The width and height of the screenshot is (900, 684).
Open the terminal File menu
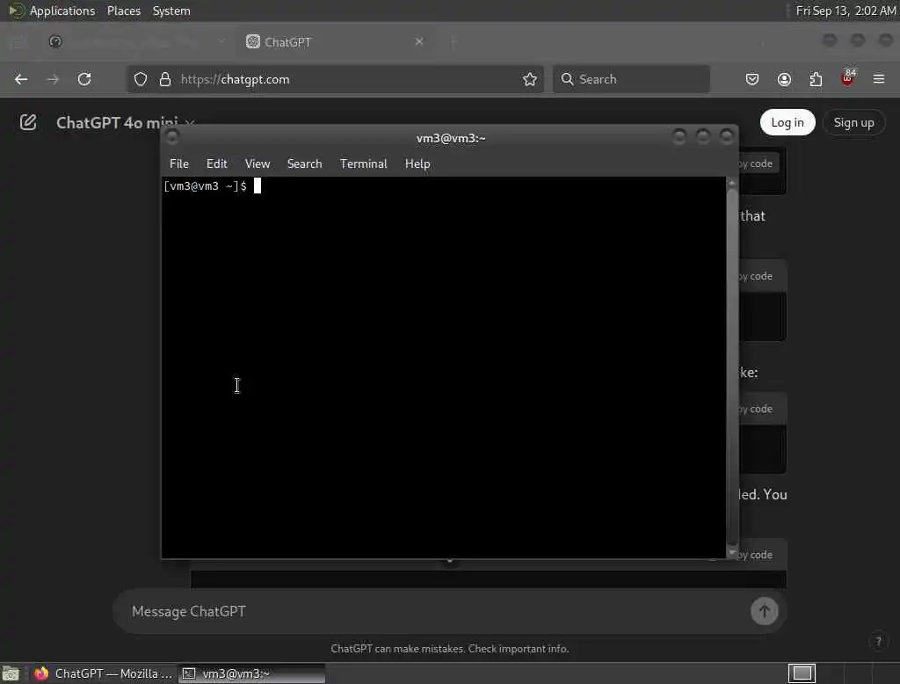click(179, 164)
